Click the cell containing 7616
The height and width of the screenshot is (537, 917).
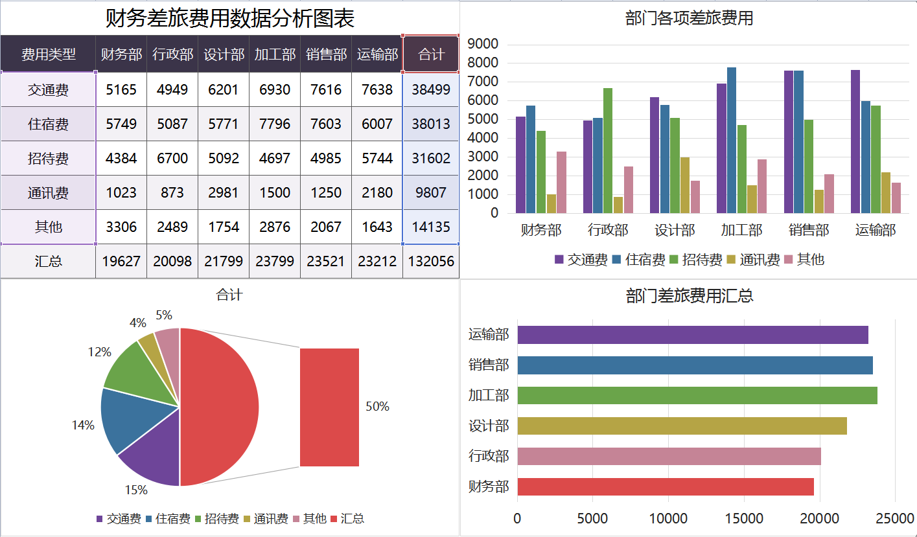pos(326,90)
